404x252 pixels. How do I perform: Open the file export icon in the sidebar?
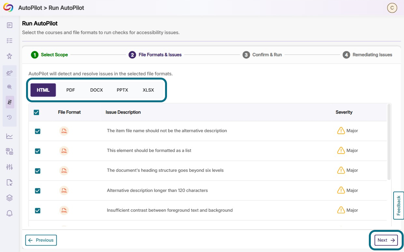point(9,182)
